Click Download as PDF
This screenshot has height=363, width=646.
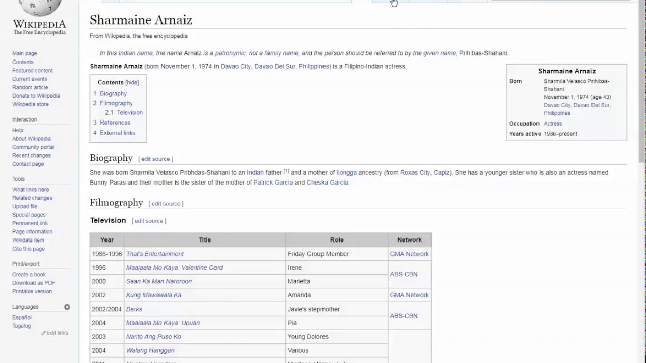click(33, 283)
